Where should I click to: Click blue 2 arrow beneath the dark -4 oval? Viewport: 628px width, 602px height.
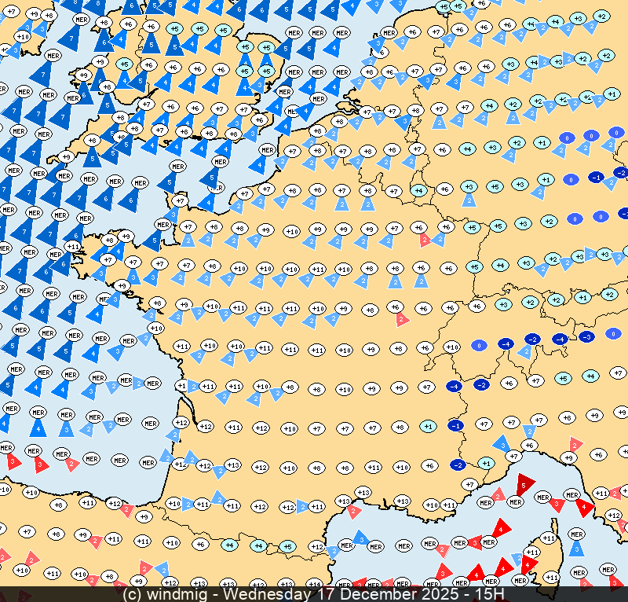525,353
